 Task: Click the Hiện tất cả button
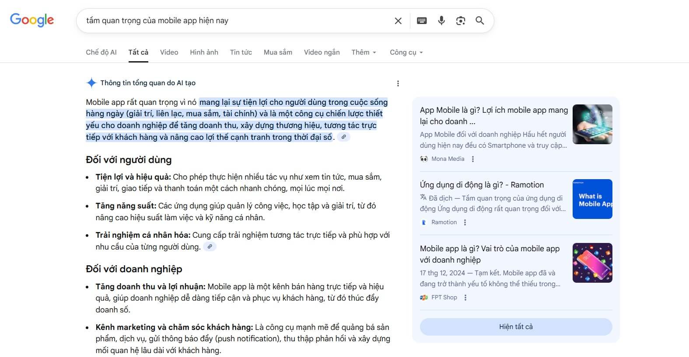(x=516, y=327)
